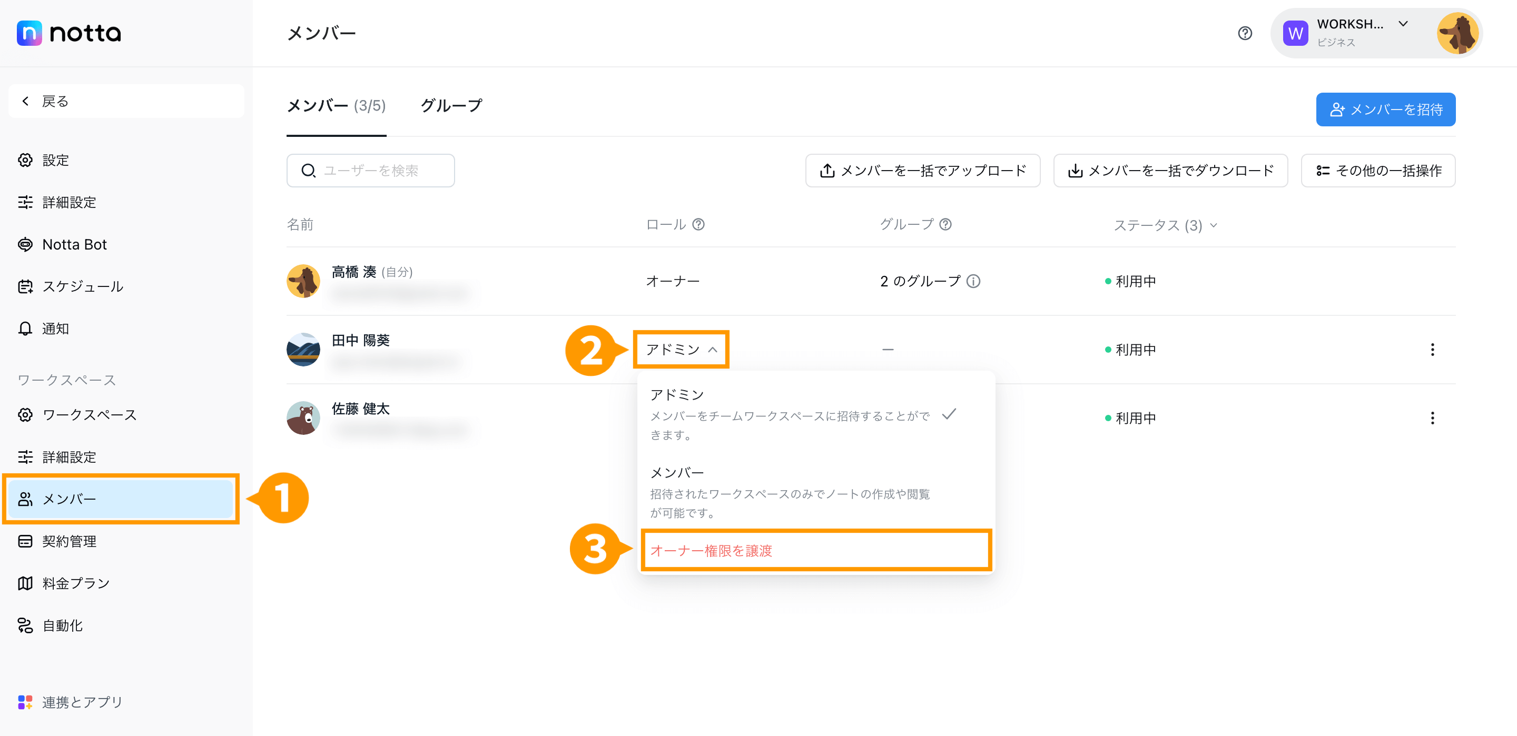This screenshot has width=1517, height=736.
Task: Click 利用中 status for 高橋 湊
Action: pyautogui.click(x=1131, y=282)
